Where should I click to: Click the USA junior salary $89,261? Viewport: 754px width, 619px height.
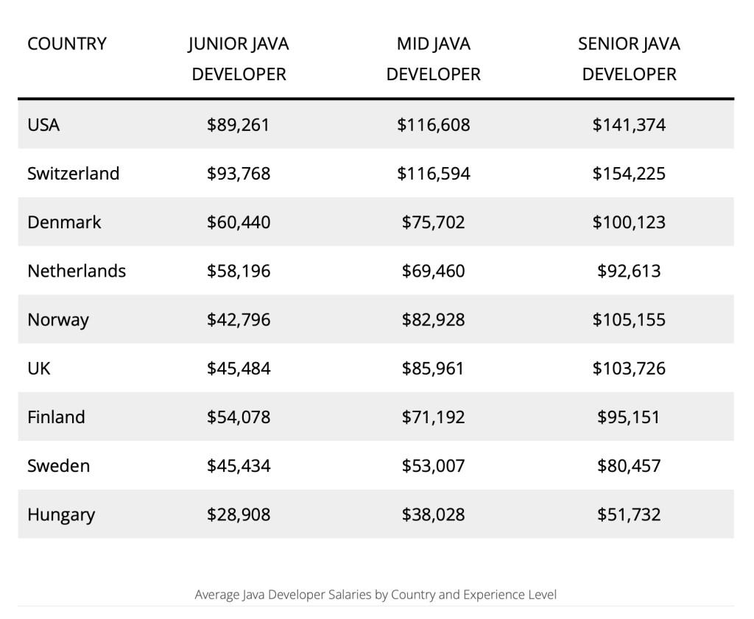(x=239, y=125)
